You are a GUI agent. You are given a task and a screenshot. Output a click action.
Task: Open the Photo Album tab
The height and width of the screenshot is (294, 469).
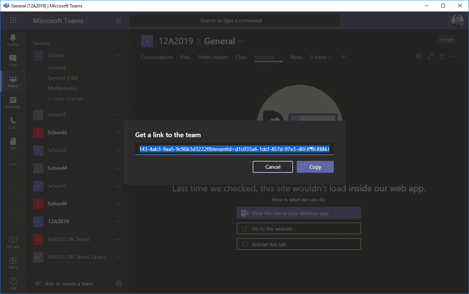213,57
